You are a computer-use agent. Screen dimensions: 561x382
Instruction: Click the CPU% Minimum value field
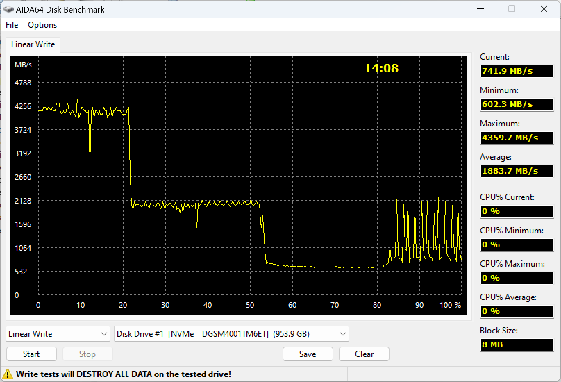(x=517, y=244)
